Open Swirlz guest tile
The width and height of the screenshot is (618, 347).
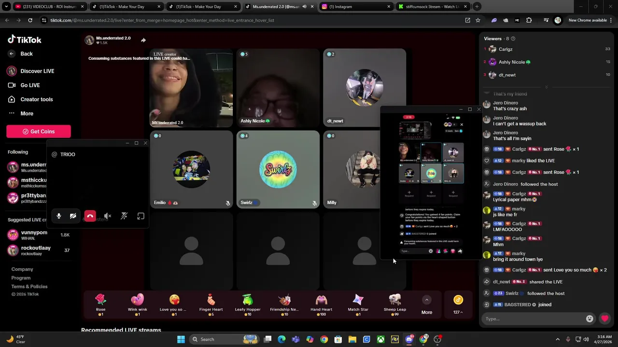278,169
